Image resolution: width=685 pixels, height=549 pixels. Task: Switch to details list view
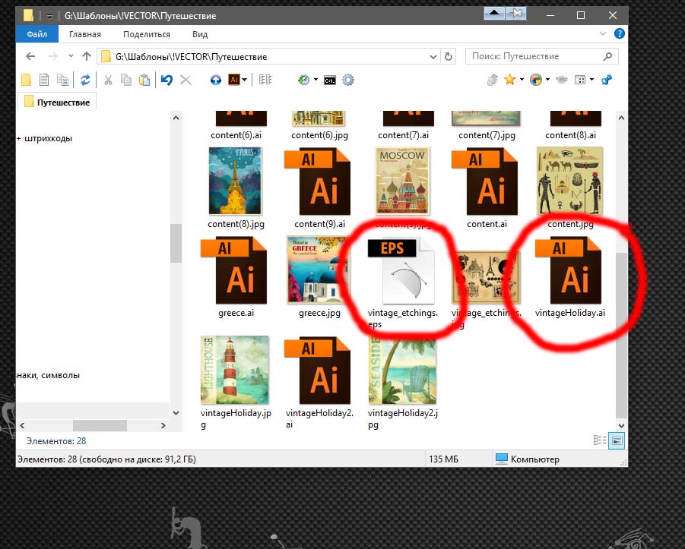point(600,440)
